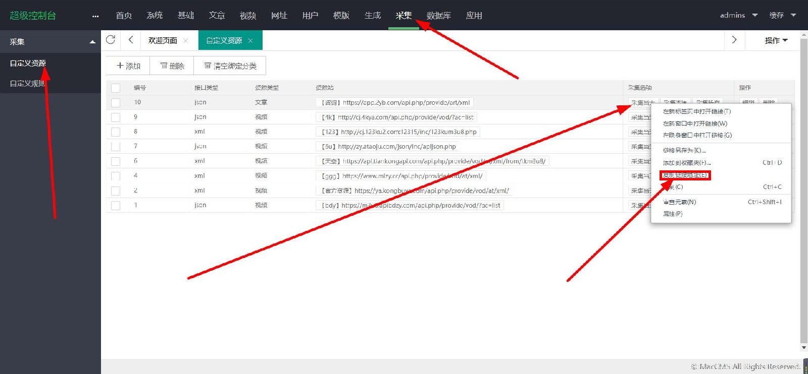Viewport: 808px width, 374px height.
Task: Click the vertical scrollbar on the right
Action: click(804, 192)
